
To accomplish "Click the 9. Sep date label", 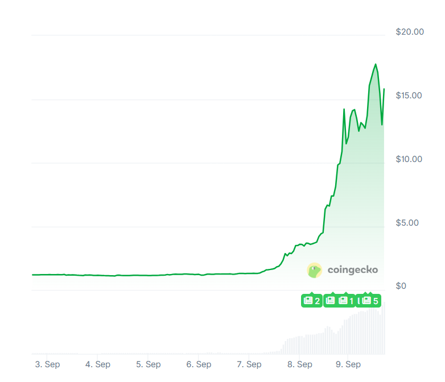I will [349, 364].
